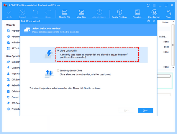Click the Free Backup icon
Image resolution: width=177 pixels, height=134 pixels.
point(154,12)
